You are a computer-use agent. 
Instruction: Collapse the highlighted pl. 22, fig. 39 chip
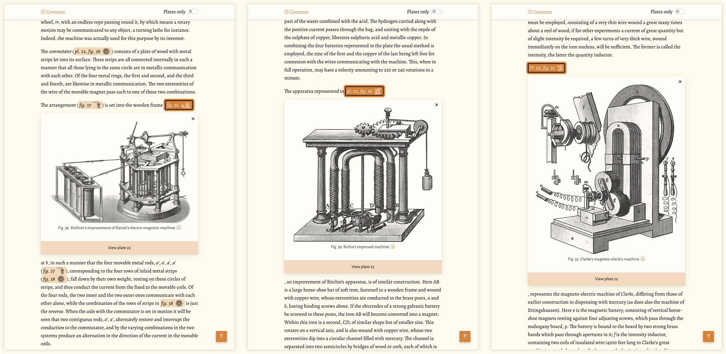[364, 91]
